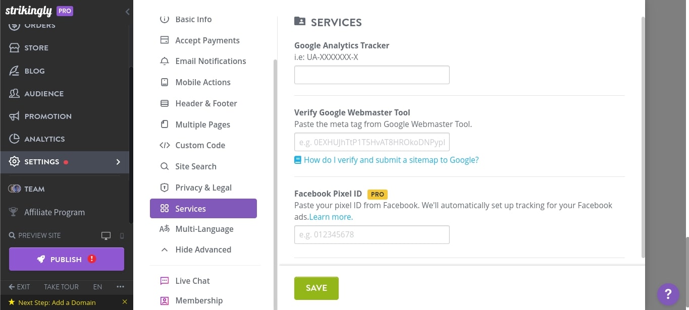Screen dimensions: 689x310
Task: Publish the website
Action: (66, 259)
